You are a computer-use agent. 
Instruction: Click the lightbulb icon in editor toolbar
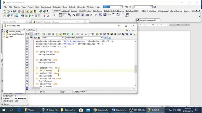point(134,34)
